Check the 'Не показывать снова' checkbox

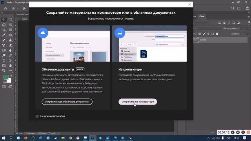click(x=37, y=116)
